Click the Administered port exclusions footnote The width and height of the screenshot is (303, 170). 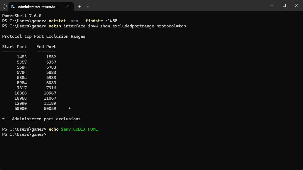[42, 119]
